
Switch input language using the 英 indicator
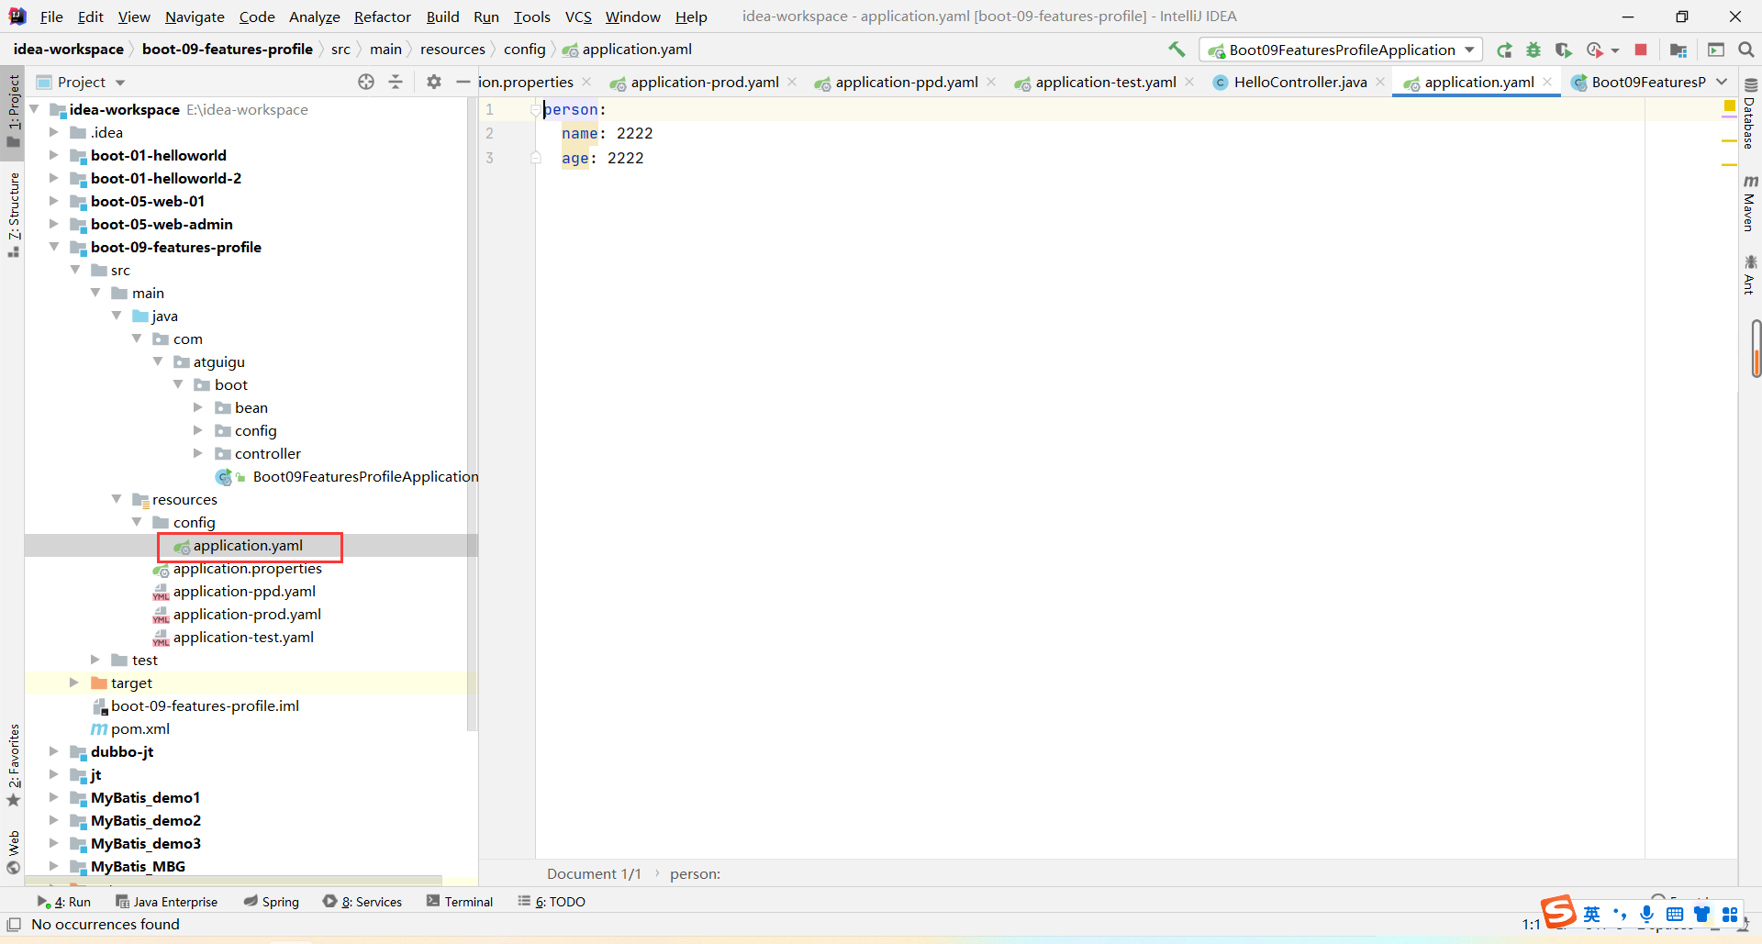click(1591, 914)
